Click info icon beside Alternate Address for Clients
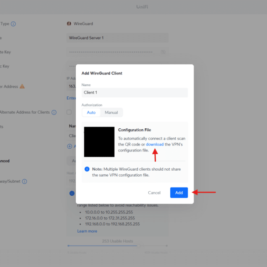The height and width of the screenshot is (267, 267). (x=54, y=112)
